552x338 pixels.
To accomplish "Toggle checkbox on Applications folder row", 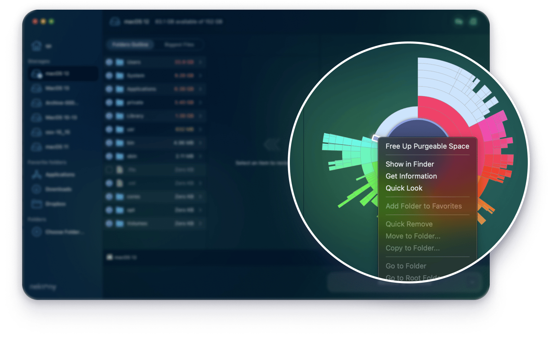I will click(x=109, y=89).
